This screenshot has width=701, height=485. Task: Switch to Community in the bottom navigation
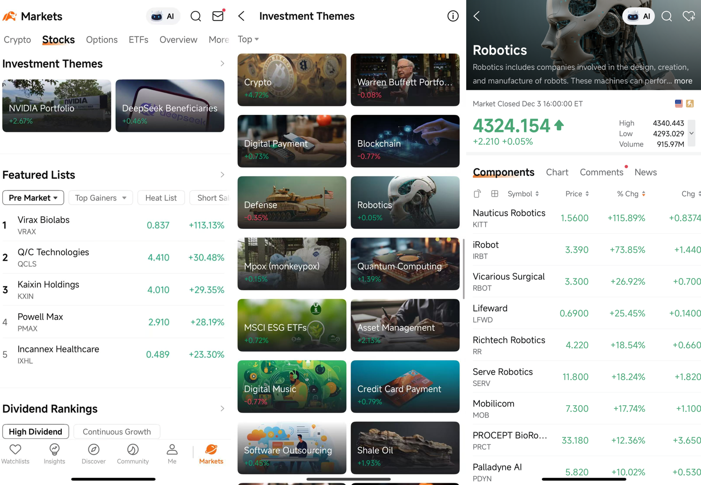tap(133, 454)
